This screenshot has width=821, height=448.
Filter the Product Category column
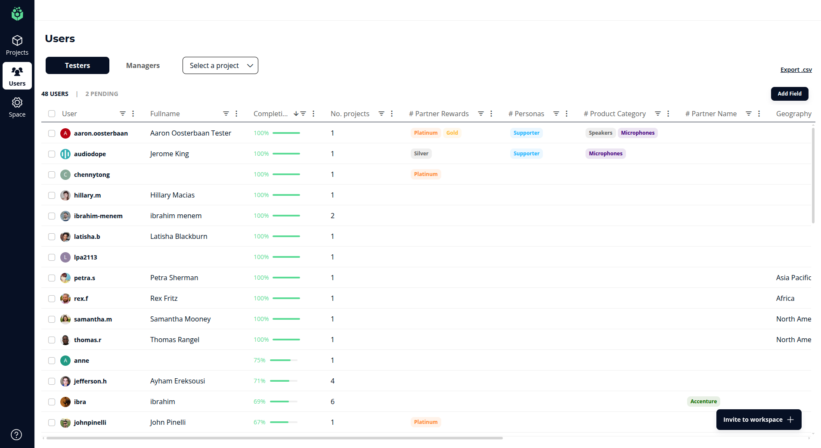[658, 114]
